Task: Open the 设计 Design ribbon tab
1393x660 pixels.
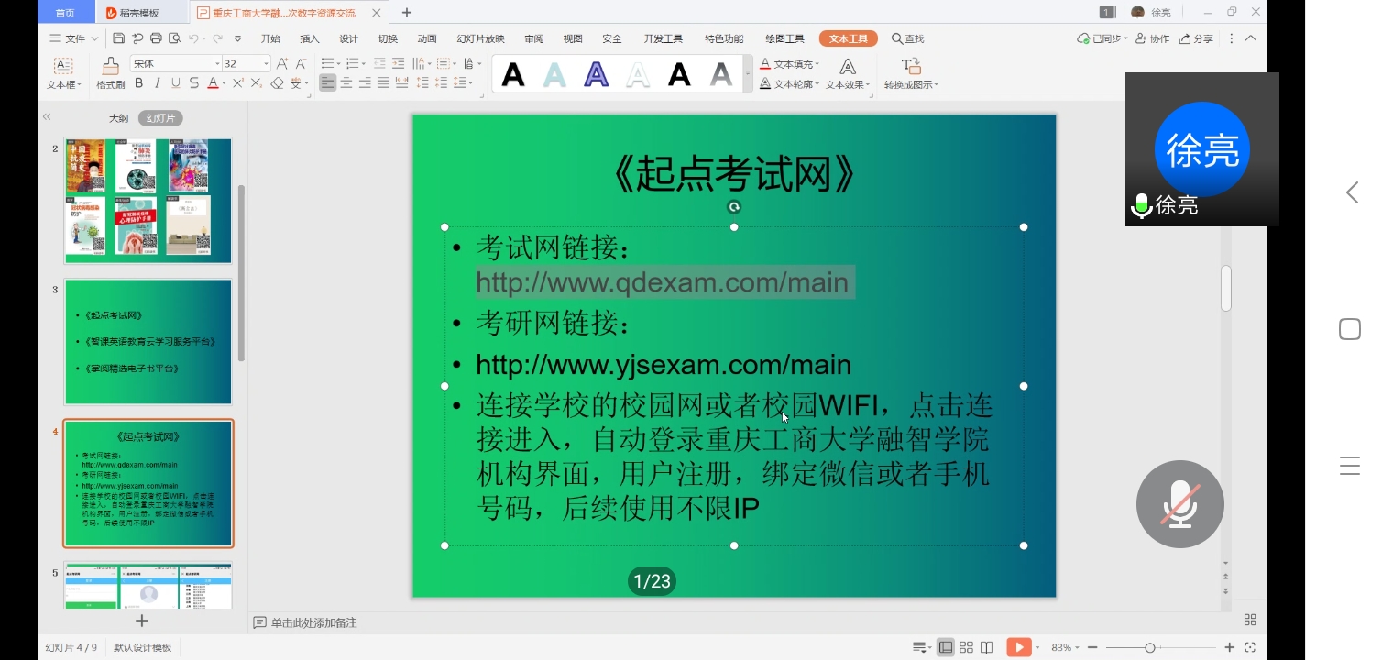Action: (x=348, y=38)
